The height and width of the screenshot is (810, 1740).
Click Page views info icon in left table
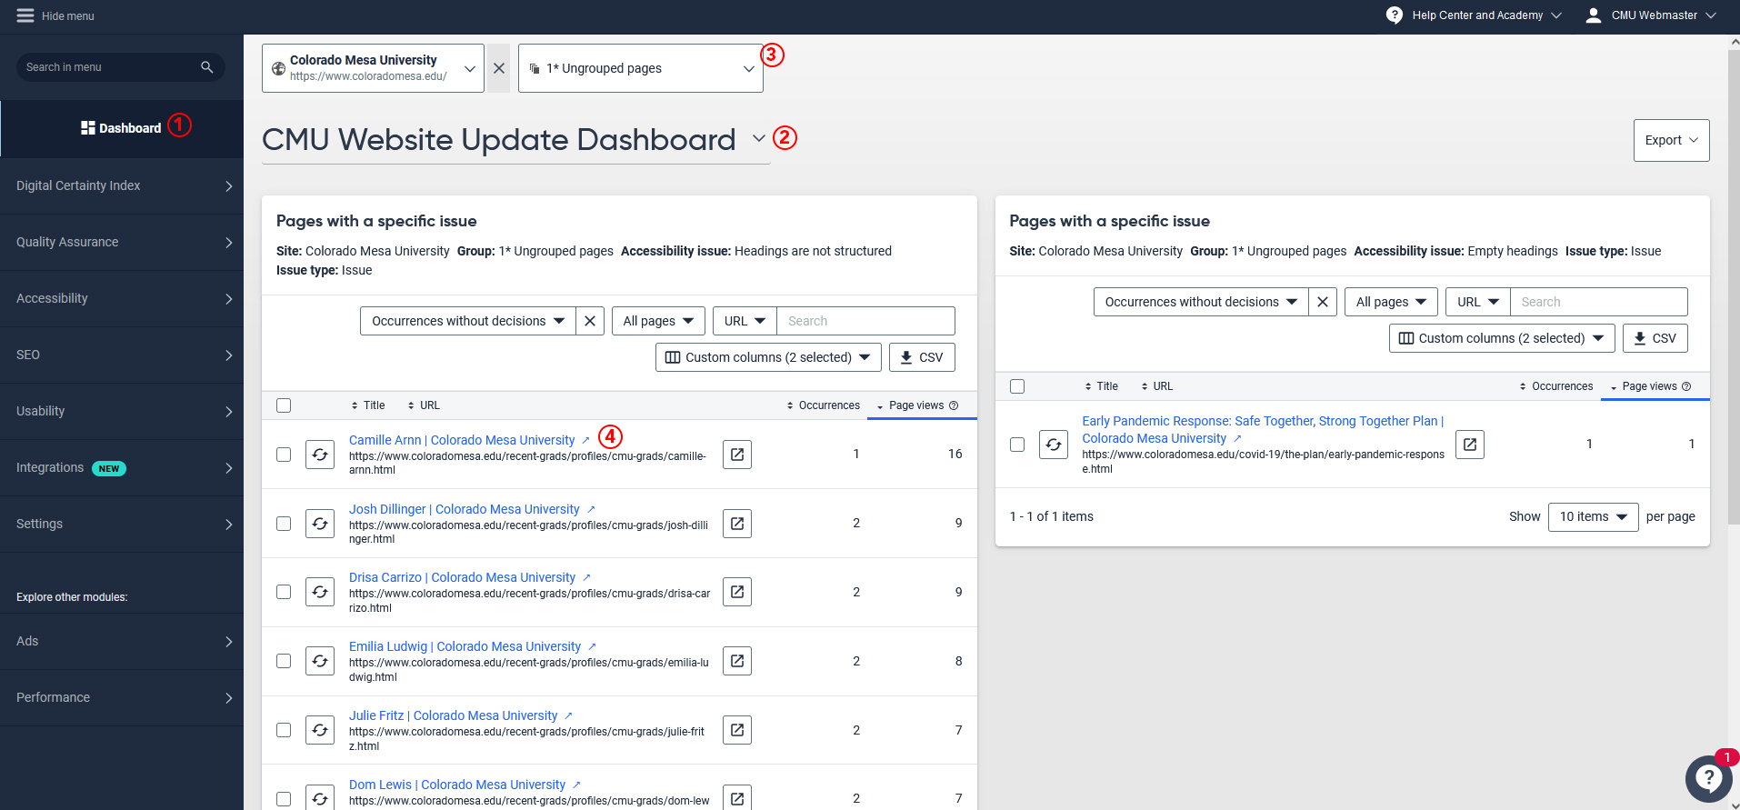[x=954, y=405]
